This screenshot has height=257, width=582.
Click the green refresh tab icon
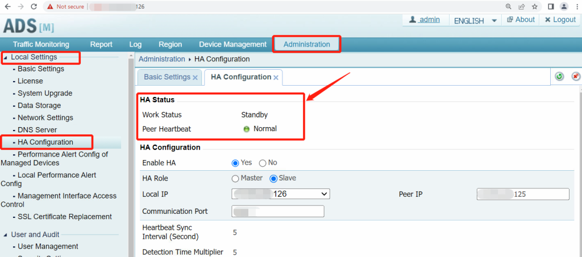coord(559,76)
